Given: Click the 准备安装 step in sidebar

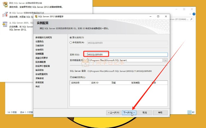Looking at the screenshot, I should pos(39,78).
